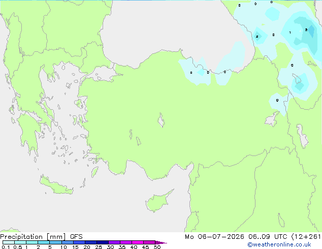Click the island of Crete on the map
The image size is (322, 249).
click(56, 185)
